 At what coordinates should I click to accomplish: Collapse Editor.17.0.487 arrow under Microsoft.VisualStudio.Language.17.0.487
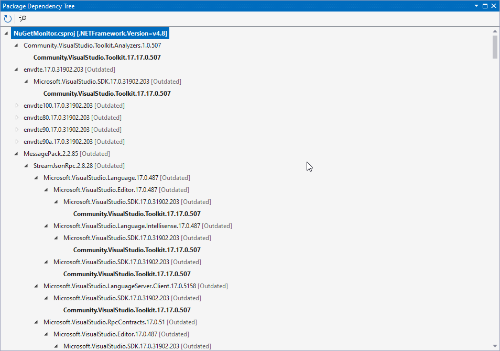(x=46, y=190)
